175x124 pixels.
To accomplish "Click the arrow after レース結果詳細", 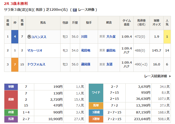I will (x=170, y=76).
